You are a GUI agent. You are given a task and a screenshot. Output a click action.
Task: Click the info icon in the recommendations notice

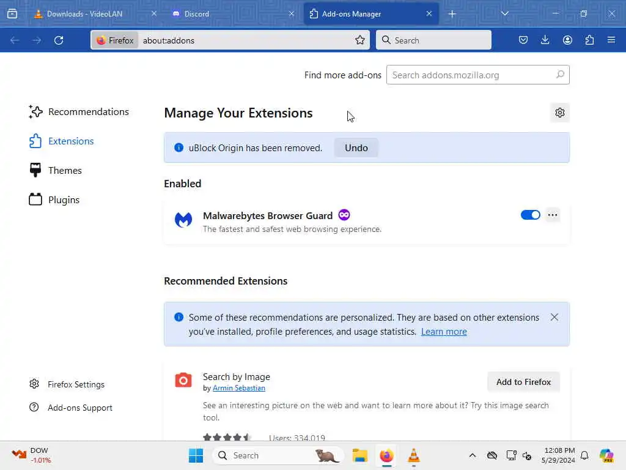click(x=179, y=317)
